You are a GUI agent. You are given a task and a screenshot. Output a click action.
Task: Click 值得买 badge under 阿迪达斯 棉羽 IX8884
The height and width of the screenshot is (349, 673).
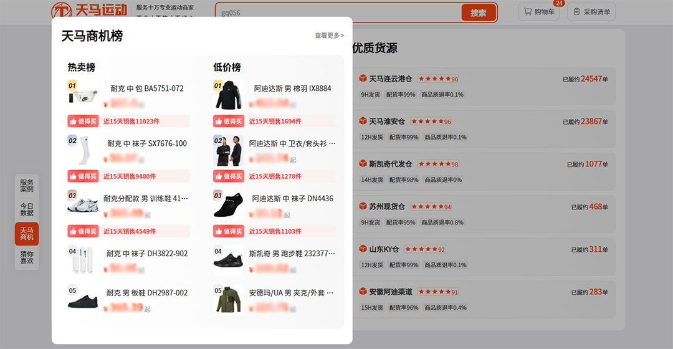tap(228, 122)
